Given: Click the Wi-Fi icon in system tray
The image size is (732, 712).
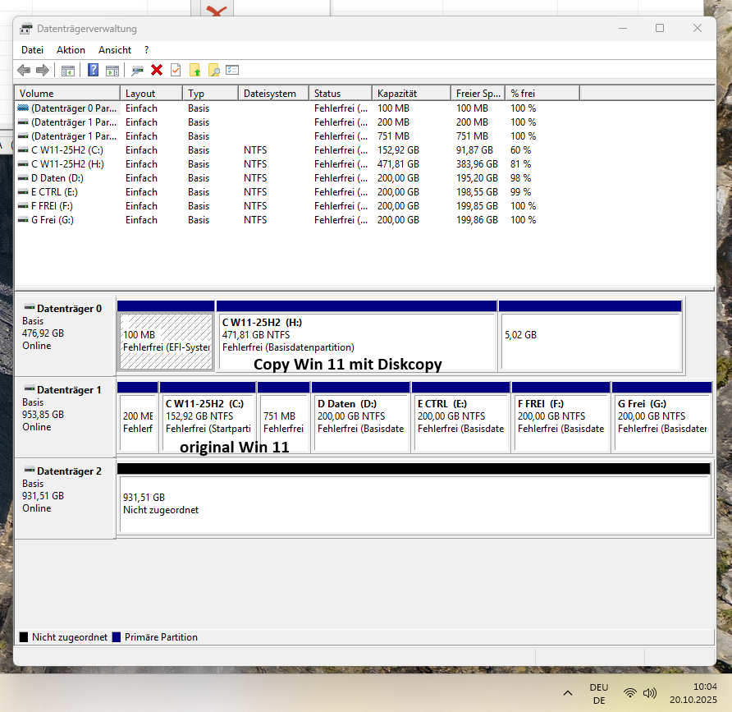Looking at the screenshot, I should 630,693.
